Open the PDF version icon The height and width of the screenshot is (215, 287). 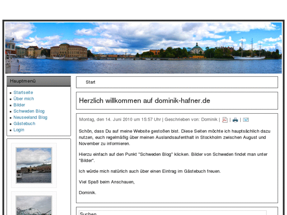(225, 120)
